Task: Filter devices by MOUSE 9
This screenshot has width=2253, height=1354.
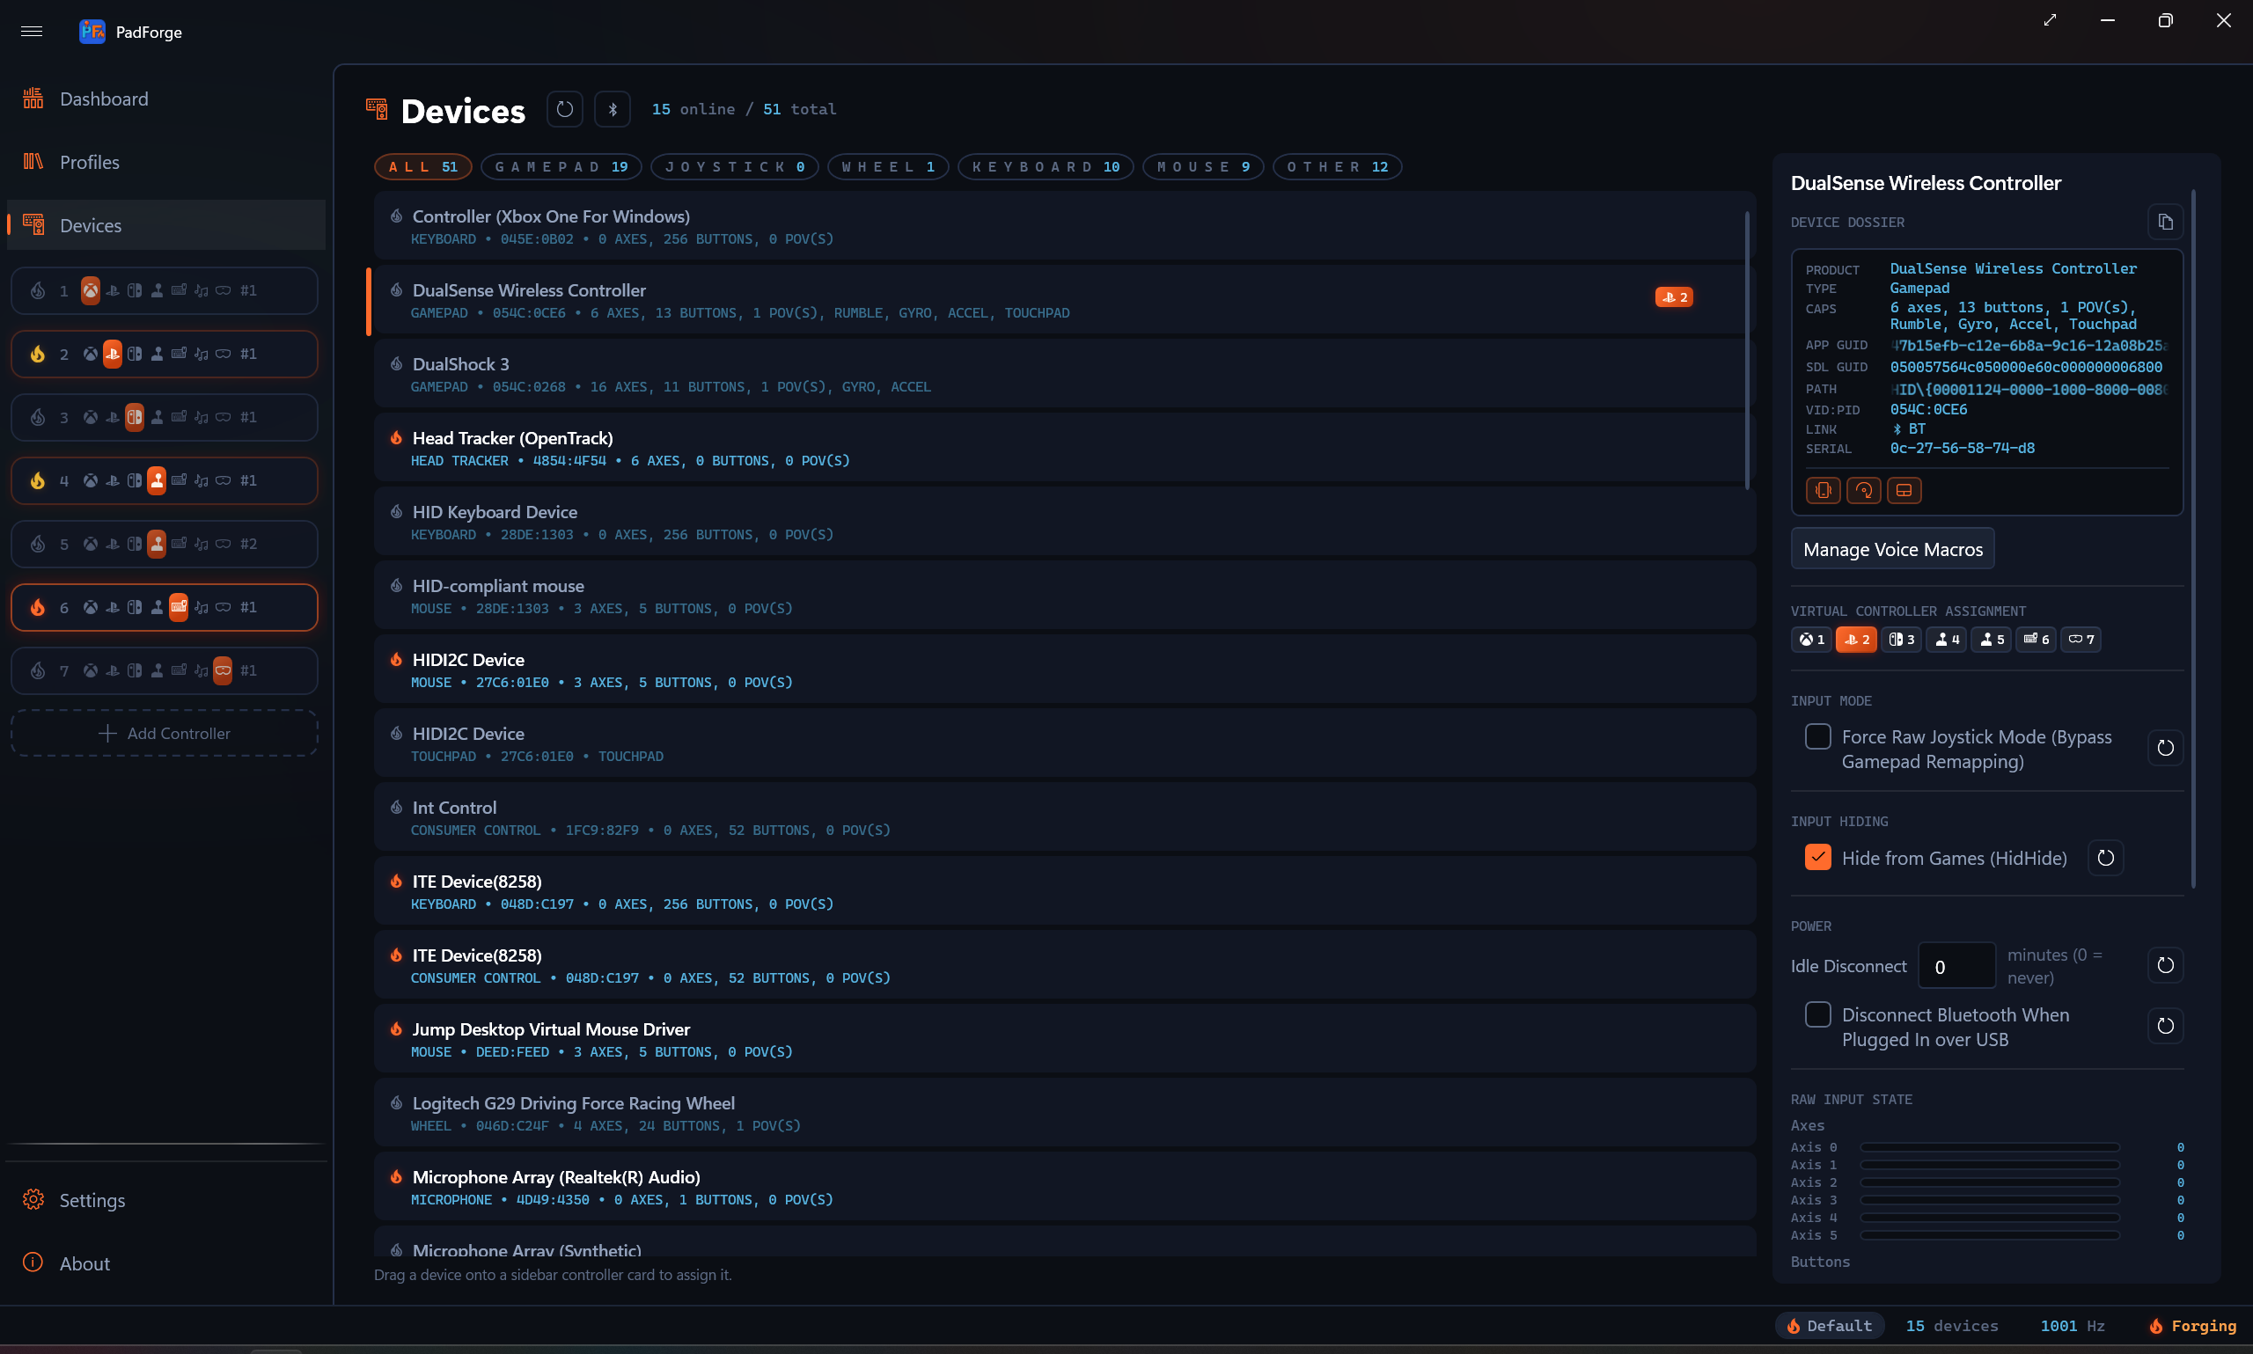Action: point(1203,167)
